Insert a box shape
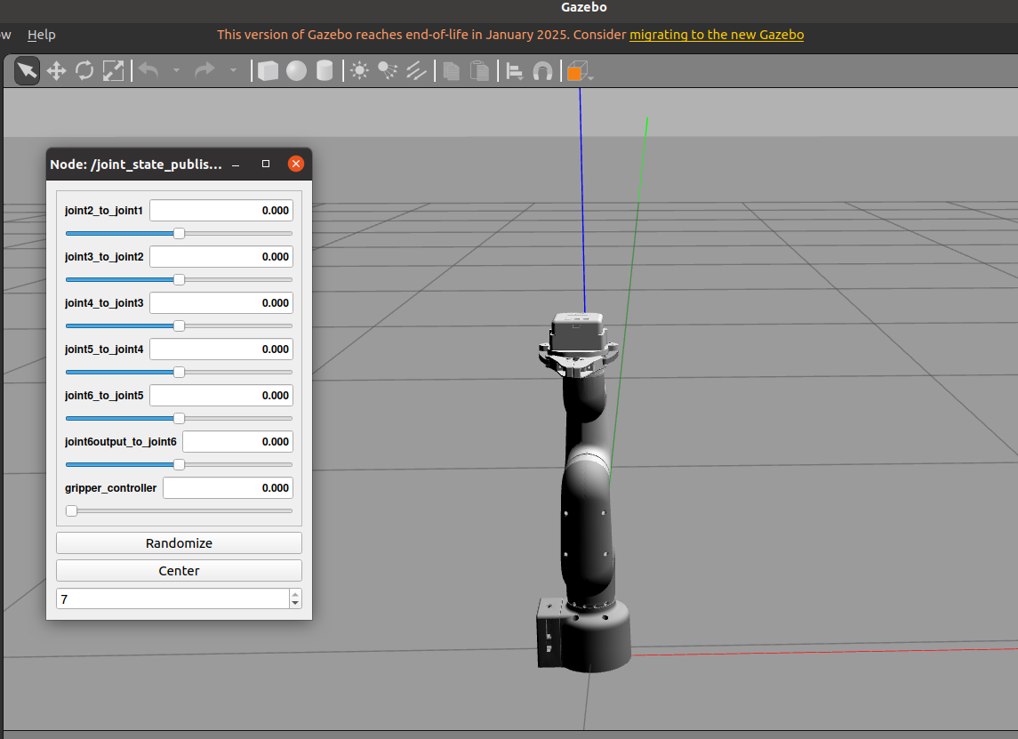 point(268,71)
